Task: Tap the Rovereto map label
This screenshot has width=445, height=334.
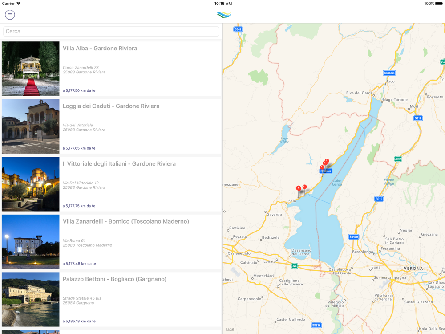Action: click(x=435, y=97)
